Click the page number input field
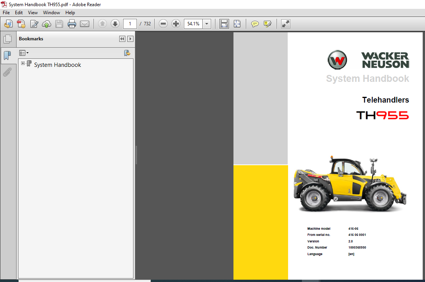 pyautogui.click(x=130, y=24)
